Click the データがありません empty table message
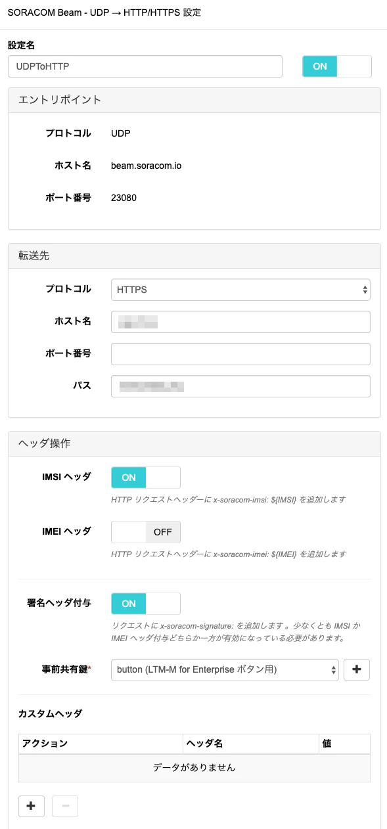The width and height of the screenshot is (387, 829). point(194,767)
